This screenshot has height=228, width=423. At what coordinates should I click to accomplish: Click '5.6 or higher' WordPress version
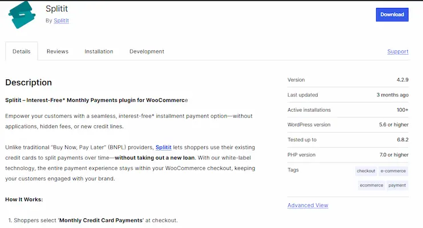tap(393, 125)
